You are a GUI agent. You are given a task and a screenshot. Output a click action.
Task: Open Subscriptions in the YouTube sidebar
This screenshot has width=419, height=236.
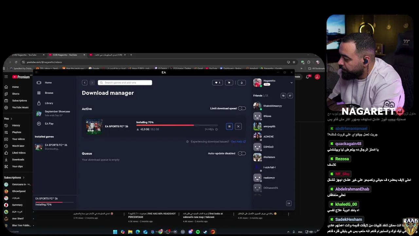(x=19, y=101)
